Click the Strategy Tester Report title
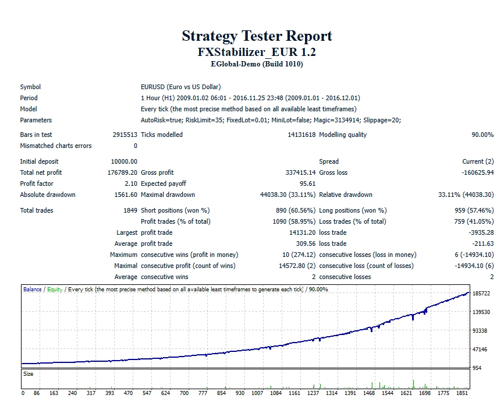 coord(257,36)
